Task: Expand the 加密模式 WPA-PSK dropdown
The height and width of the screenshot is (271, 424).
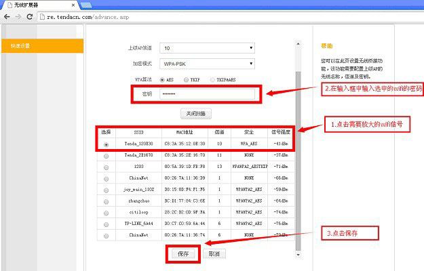Action: [x=207, y=64]
